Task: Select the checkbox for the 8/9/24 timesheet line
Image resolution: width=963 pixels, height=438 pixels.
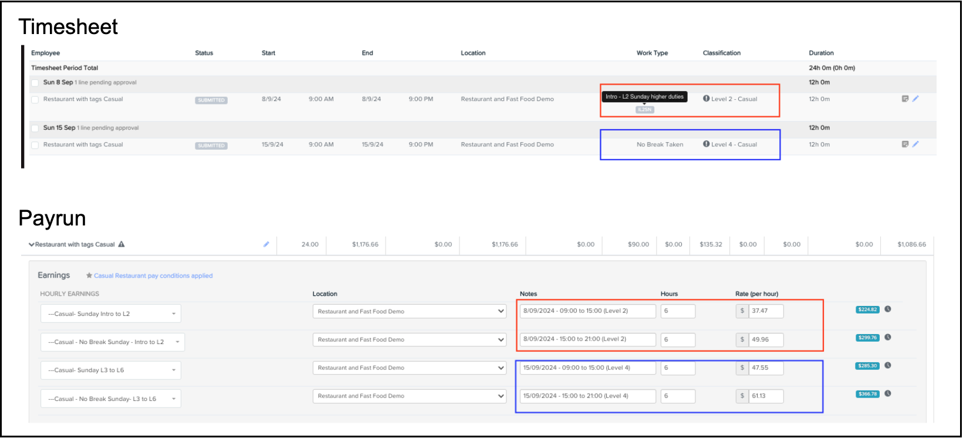Action: click(35, 100)
